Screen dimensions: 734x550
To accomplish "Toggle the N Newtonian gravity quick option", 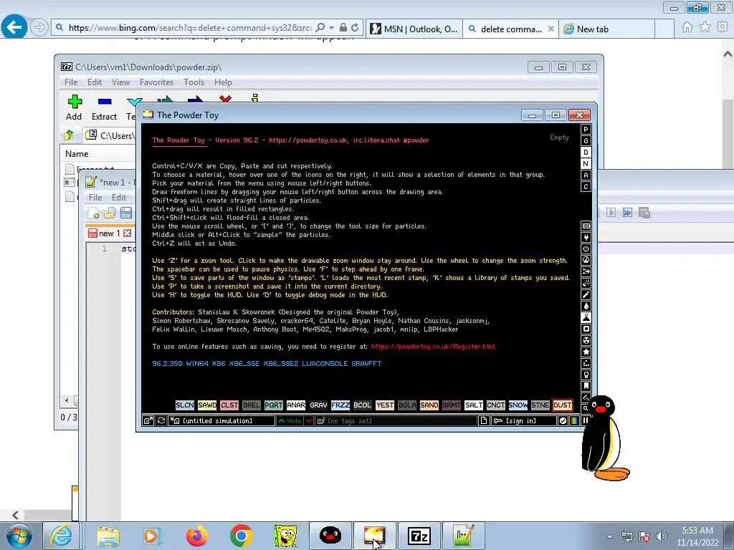I will click(586, 164).
